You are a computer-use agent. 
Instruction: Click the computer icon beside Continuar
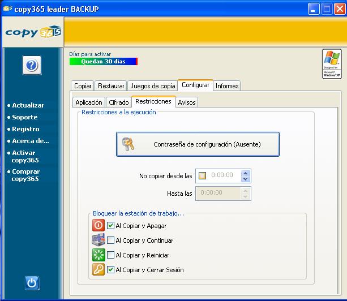(x=98, y=240)
